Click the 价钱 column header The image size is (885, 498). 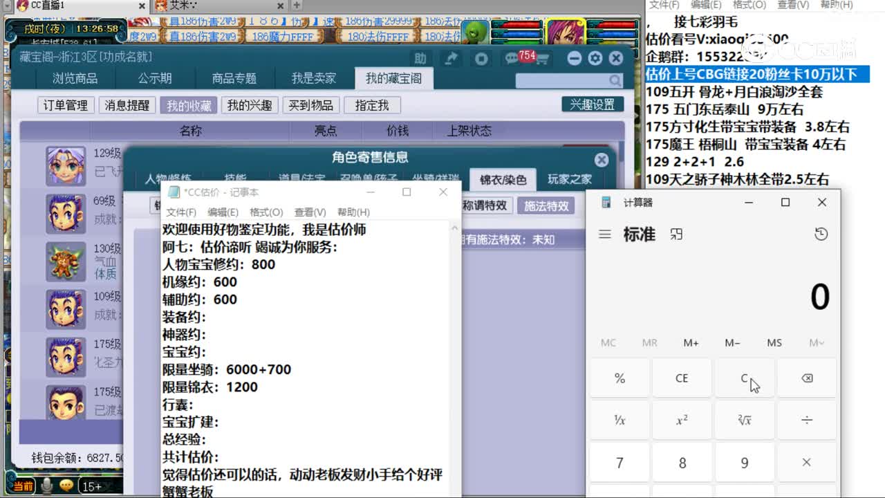click(x=398, y=131)
